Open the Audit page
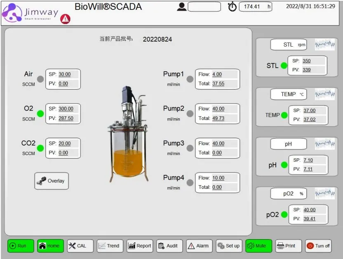The height and width of the screenshot is (259, 343). 169,246
